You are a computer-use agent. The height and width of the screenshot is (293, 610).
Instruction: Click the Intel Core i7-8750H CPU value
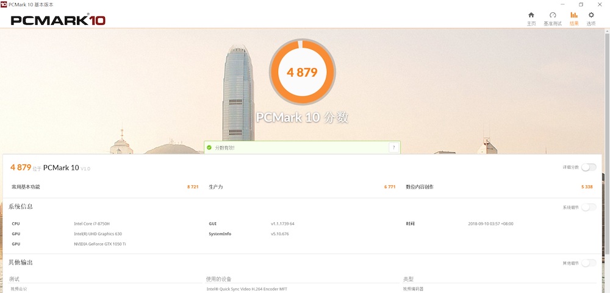coord(92,224)
